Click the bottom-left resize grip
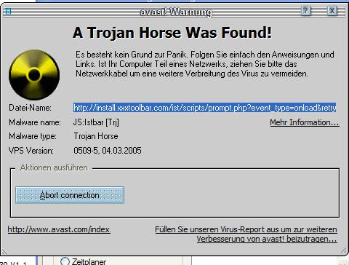Image resolution: width=349 pixels, height=265 pixels. click(x=4, y=251)
